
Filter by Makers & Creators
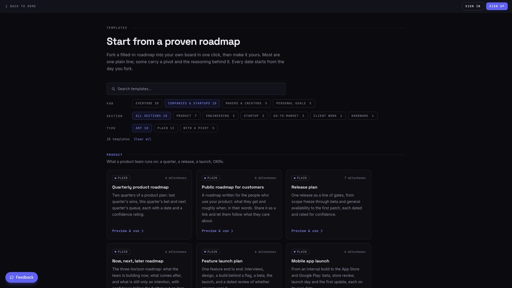246,103
